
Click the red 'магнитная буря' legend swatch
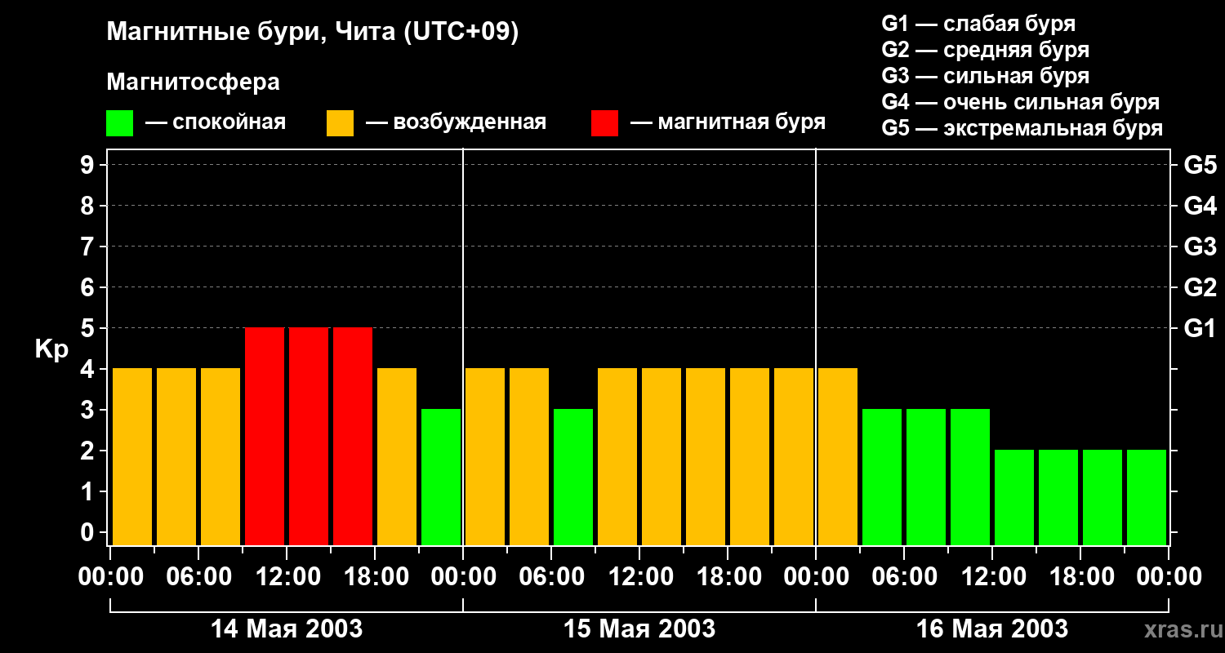click(604, 123)
